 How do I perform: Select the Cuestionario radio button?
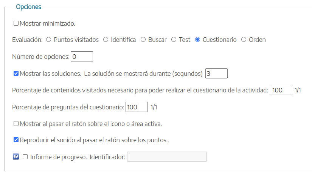point(198,40)
